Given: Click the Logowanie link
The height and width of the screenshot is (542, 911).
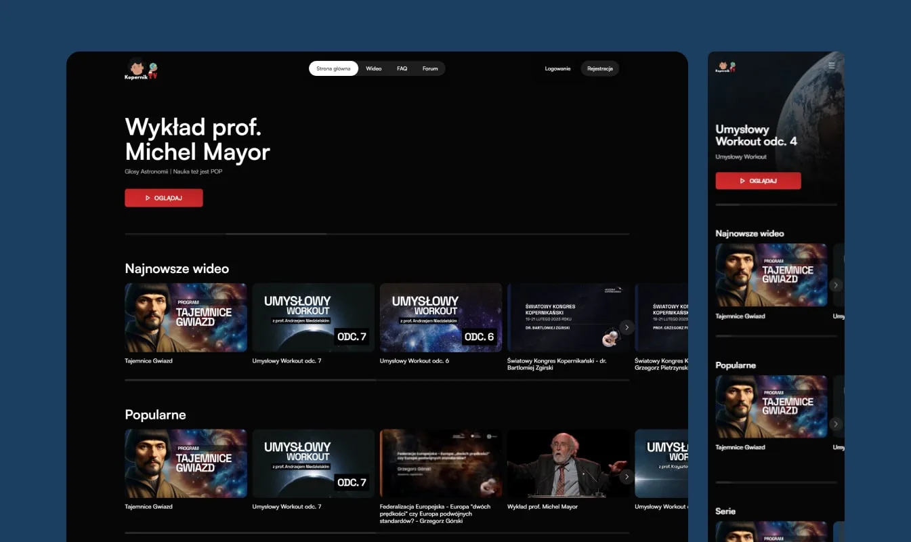Looking at the screenshot, I should point(557,68).
